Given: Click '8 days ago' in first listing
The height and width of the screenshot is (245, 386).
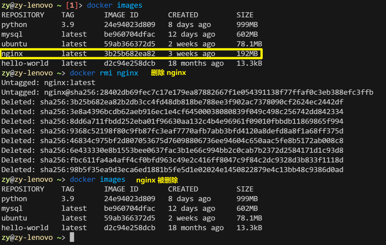Looking at the screenshot, I should (189, 24).
